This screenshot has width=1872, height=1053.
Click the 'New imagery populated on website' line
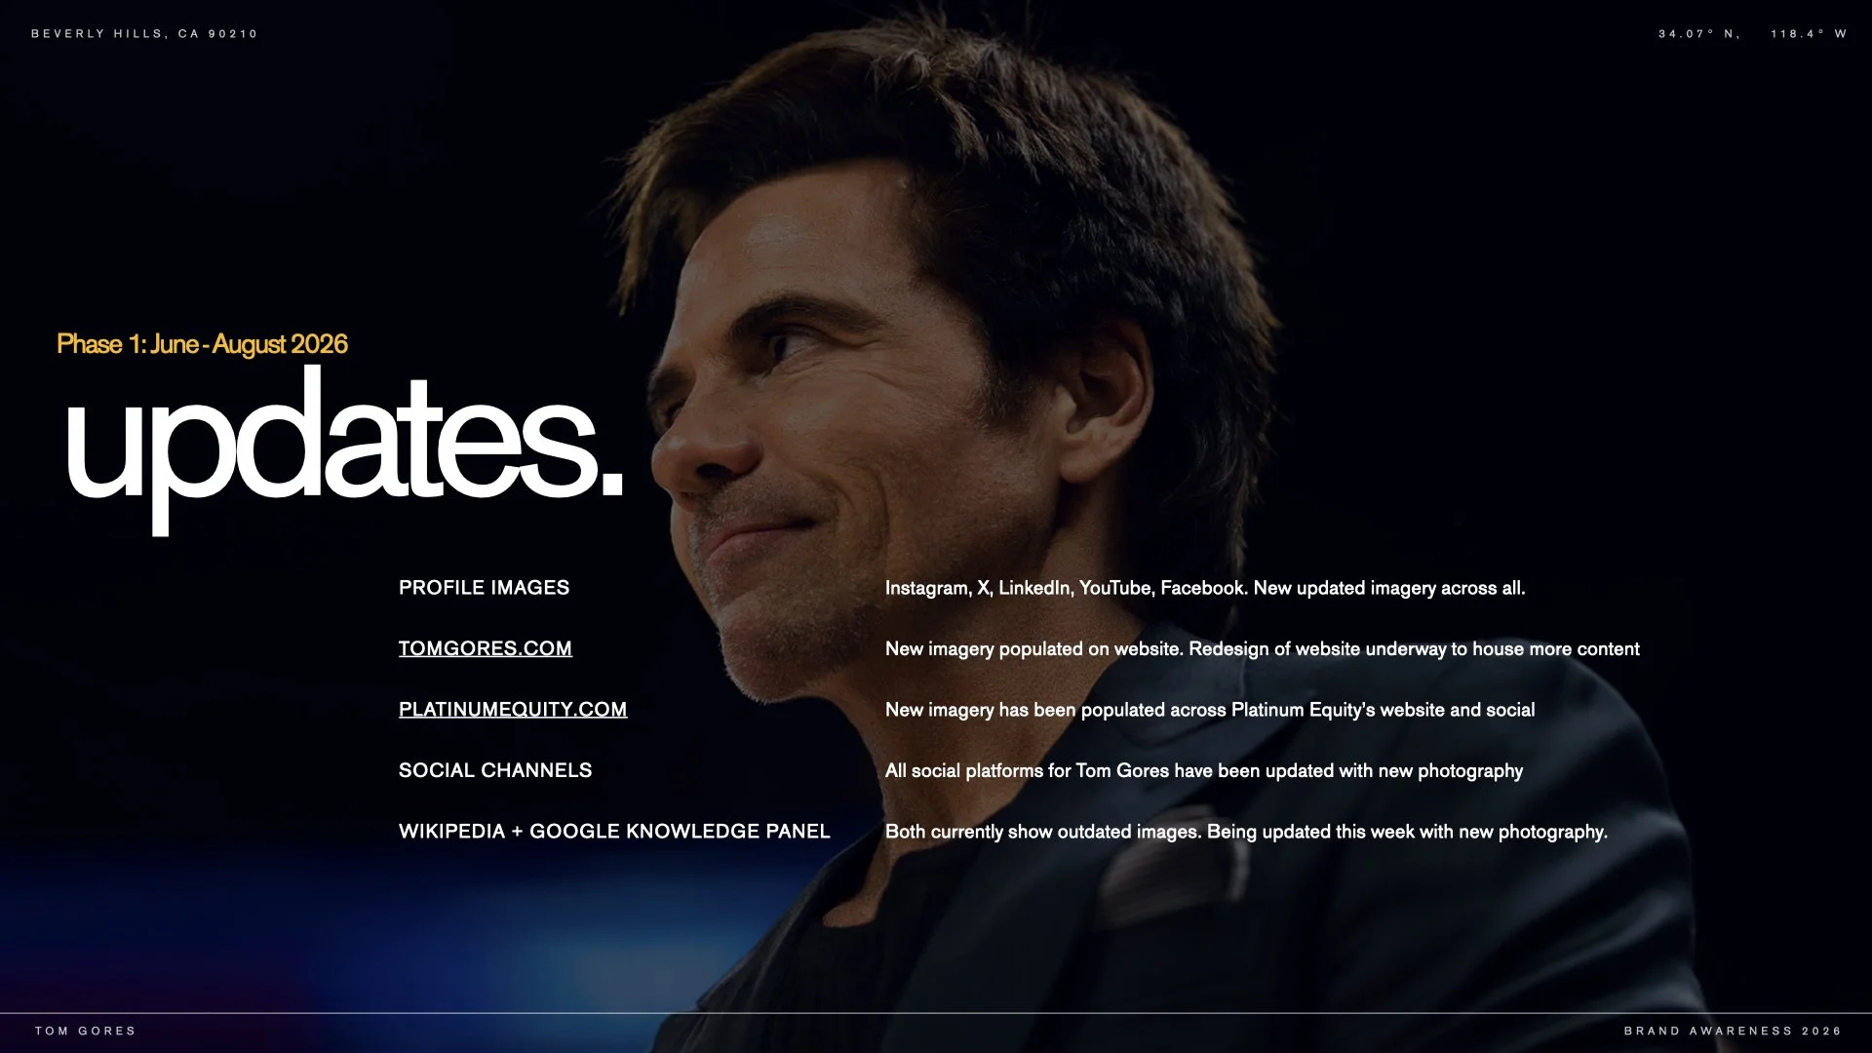pyautogui.click(x=1262, y=649)
